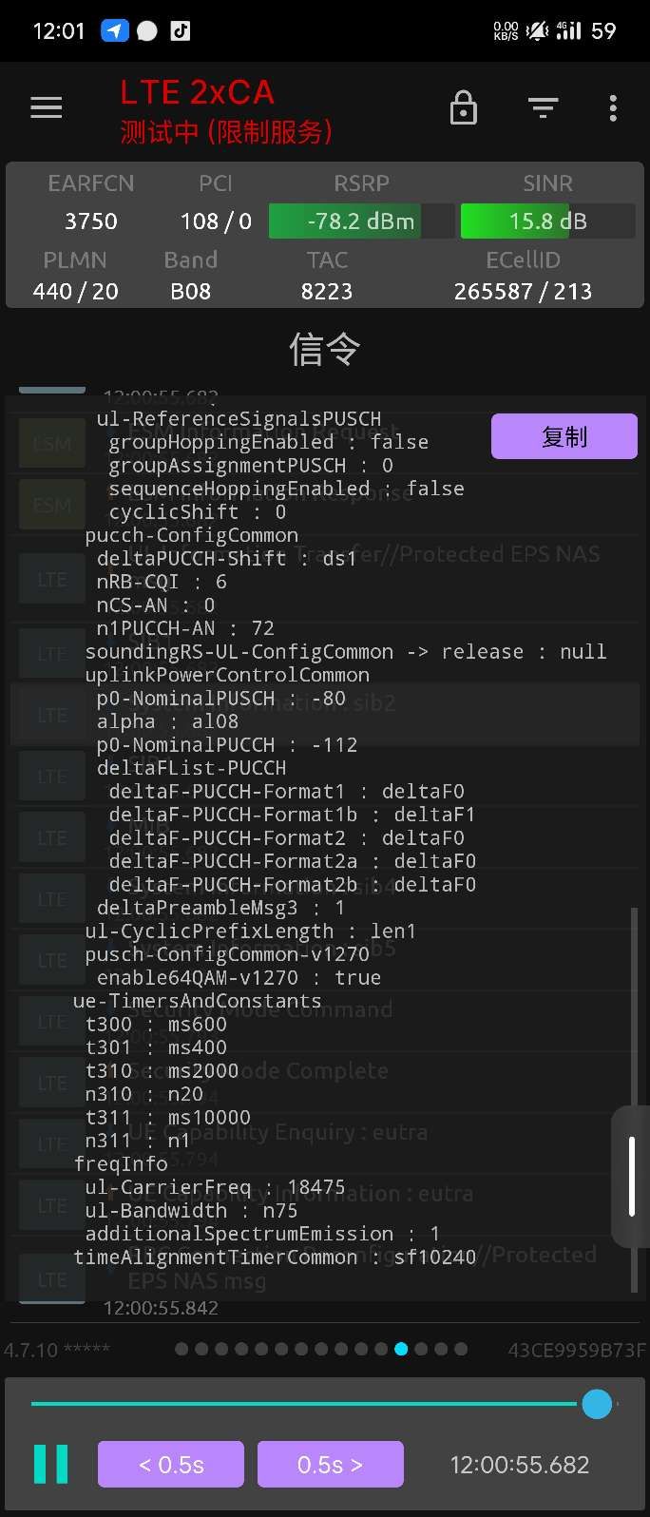Screen dimensions: 650x1517
Task: Open the hamburger navigation menu
Action: [46, 108]
